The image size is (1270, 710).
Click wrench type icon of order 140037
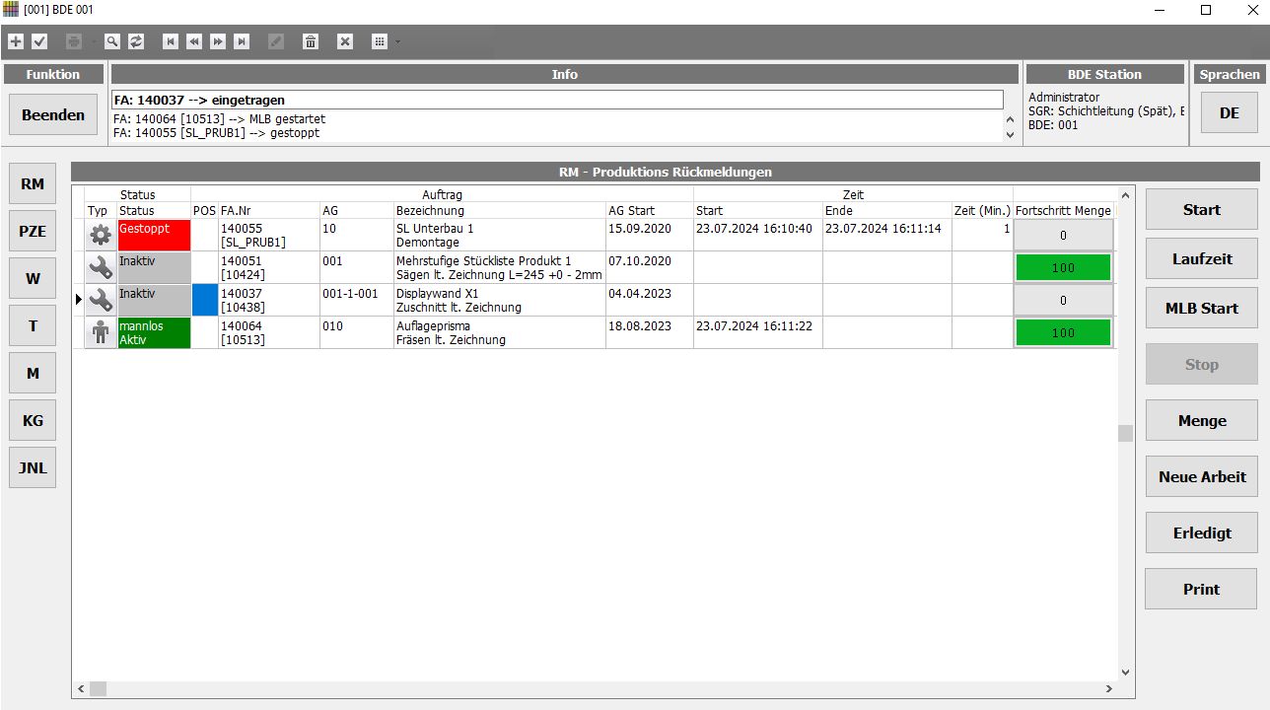click(101, 300)
